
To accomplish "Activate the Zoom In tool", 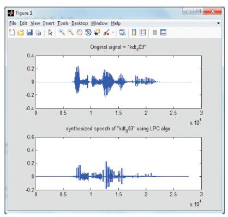I will pyautogui.click(x=62, y=33).
